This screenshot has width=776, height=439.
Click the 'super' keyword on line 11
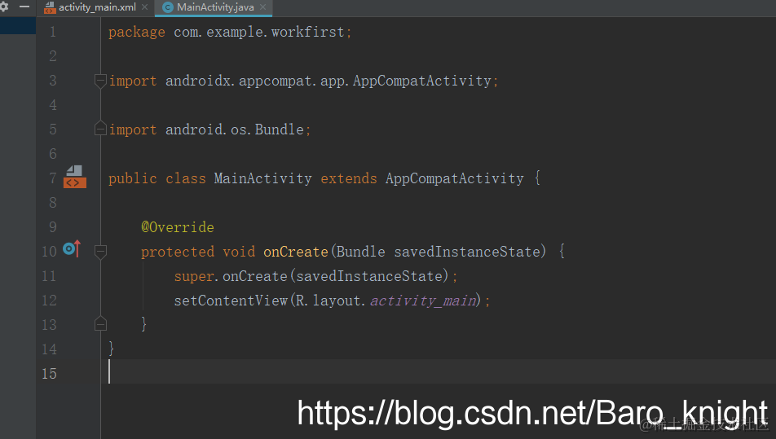[x=194, y=277]
